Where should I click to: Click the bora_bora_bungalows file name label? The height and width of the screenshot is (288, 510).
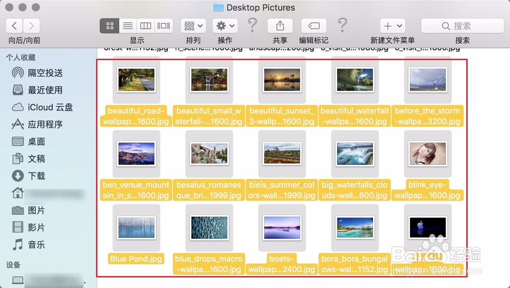click(354, 264)
